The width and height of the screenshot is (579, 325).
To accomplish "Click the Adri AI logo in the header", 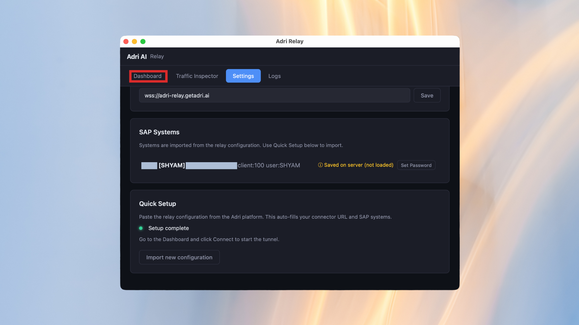I will [x=137, y=57].
